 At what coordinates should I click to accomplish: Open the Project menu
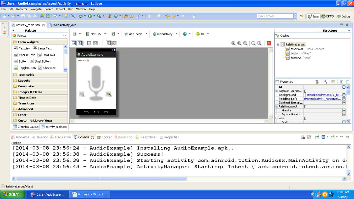(x=61, y=9)
